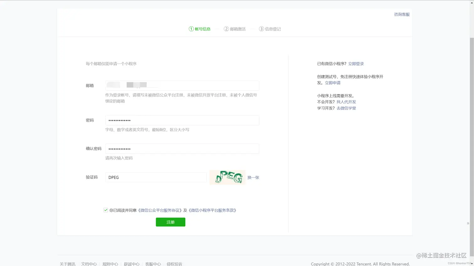Click the 确认密码 confirm password field
474x266 pixels.
pyautogui.click(x=182, y=148)
